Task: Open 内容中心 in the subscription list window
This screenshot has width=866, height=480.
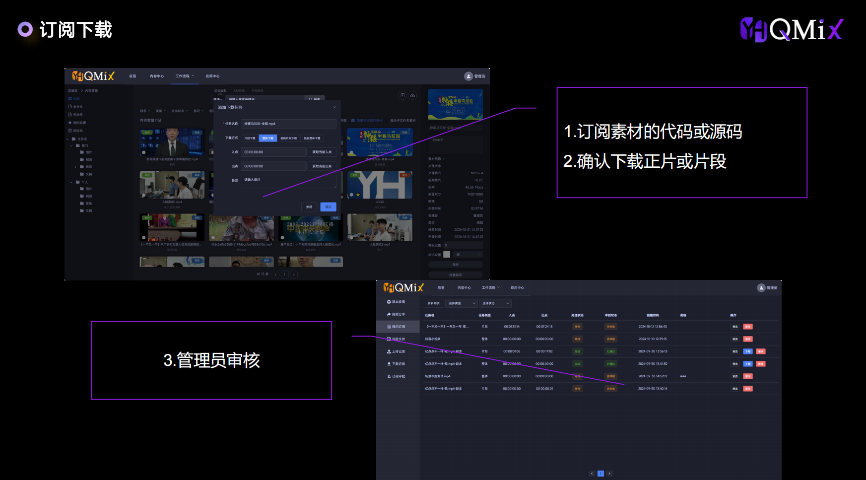Action: (464, 288)
